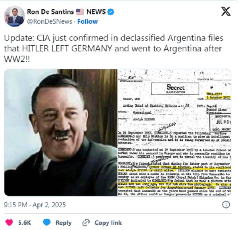Click the highlighted date on the document
Image resolution: width=238 pixels, height=230 pixels.
(218, 98)
